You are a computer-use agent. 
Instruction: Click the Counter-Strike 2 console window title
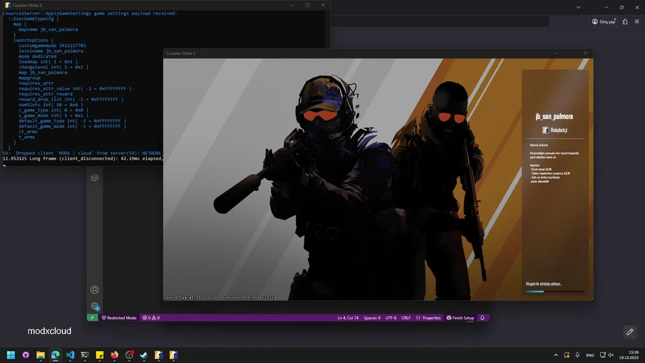point(27,5)
